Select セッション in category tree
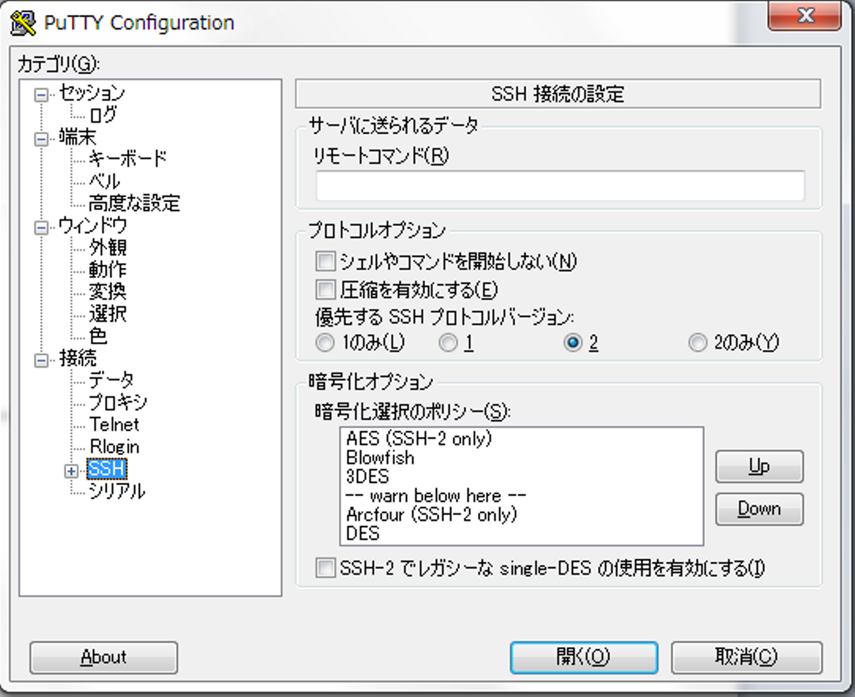The height and width of the screenshot is (697, 855). click(x=92, y=93)
